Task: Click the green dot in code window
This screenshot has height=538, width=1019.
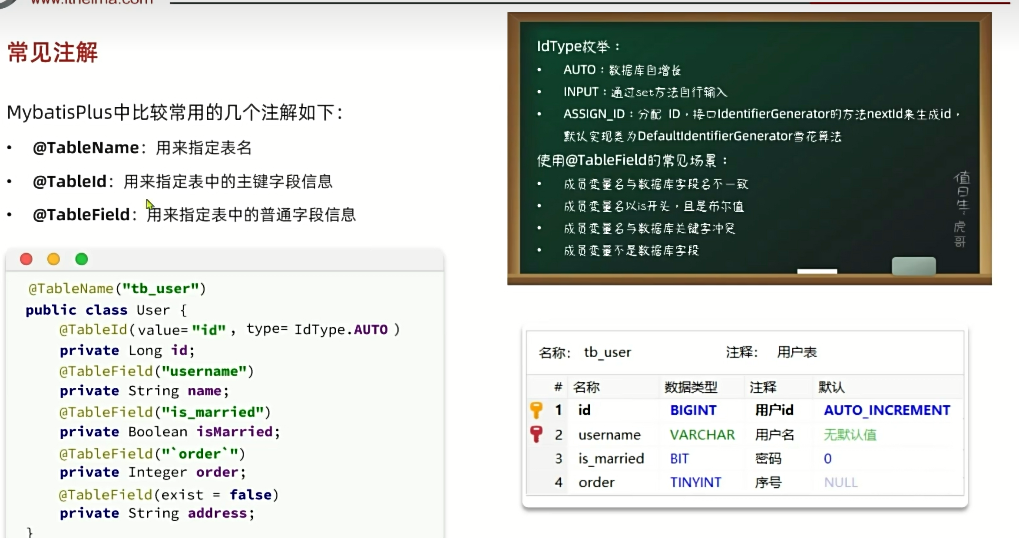Action: click(x=81, y=259)
